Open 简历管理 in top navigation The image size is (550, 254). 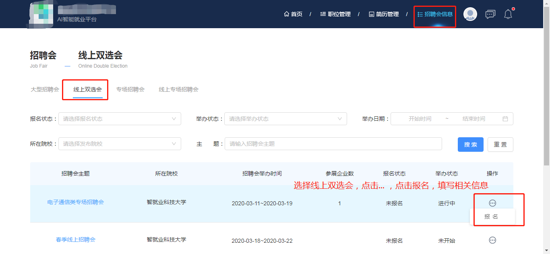click(x=384, y=14)
